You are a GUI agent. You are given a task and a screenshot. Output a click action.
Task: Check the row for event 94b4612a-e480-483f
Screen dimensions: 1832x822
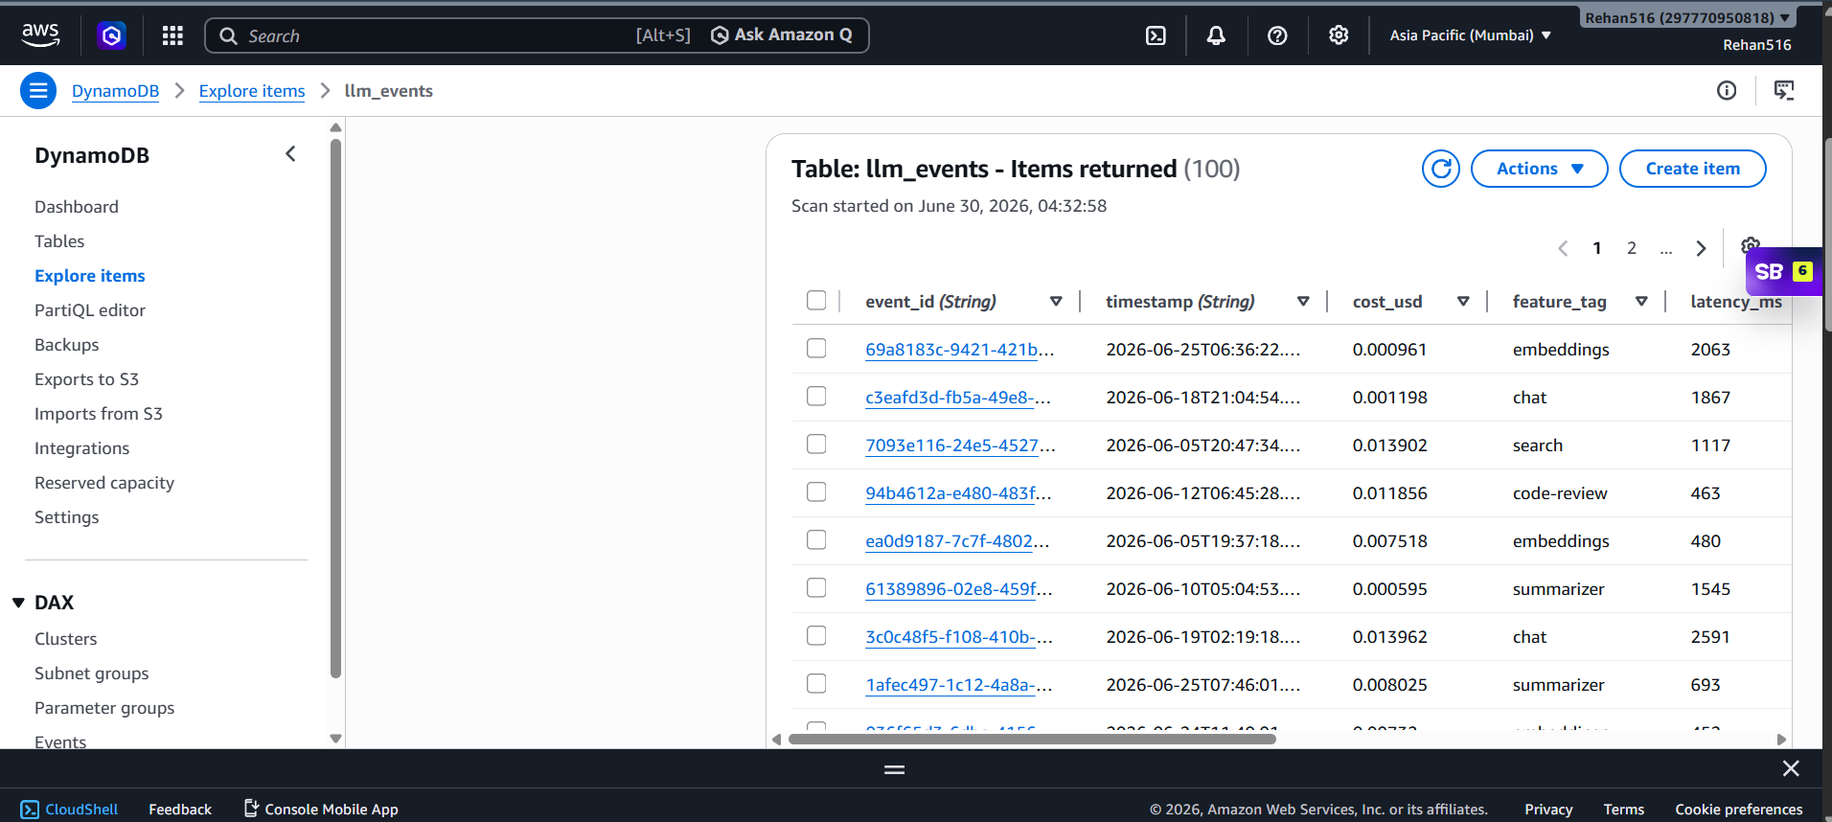(x=816, y=492)
